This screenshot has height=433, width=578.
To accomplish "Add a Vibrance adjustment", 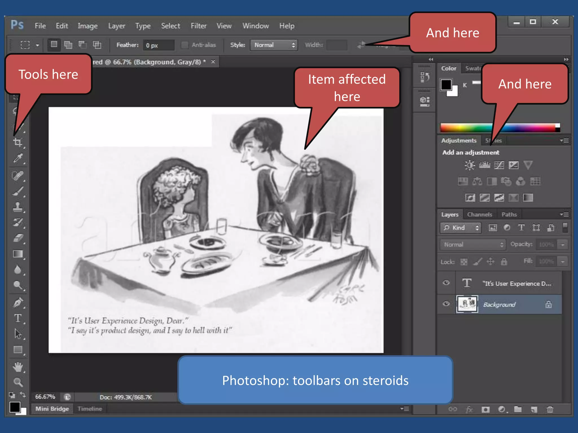I will 528,165.
